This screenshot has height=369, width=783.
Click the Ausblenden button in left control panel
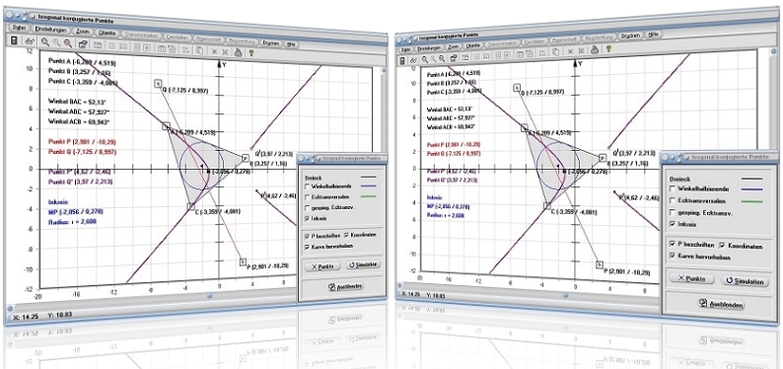click(345, 286)
